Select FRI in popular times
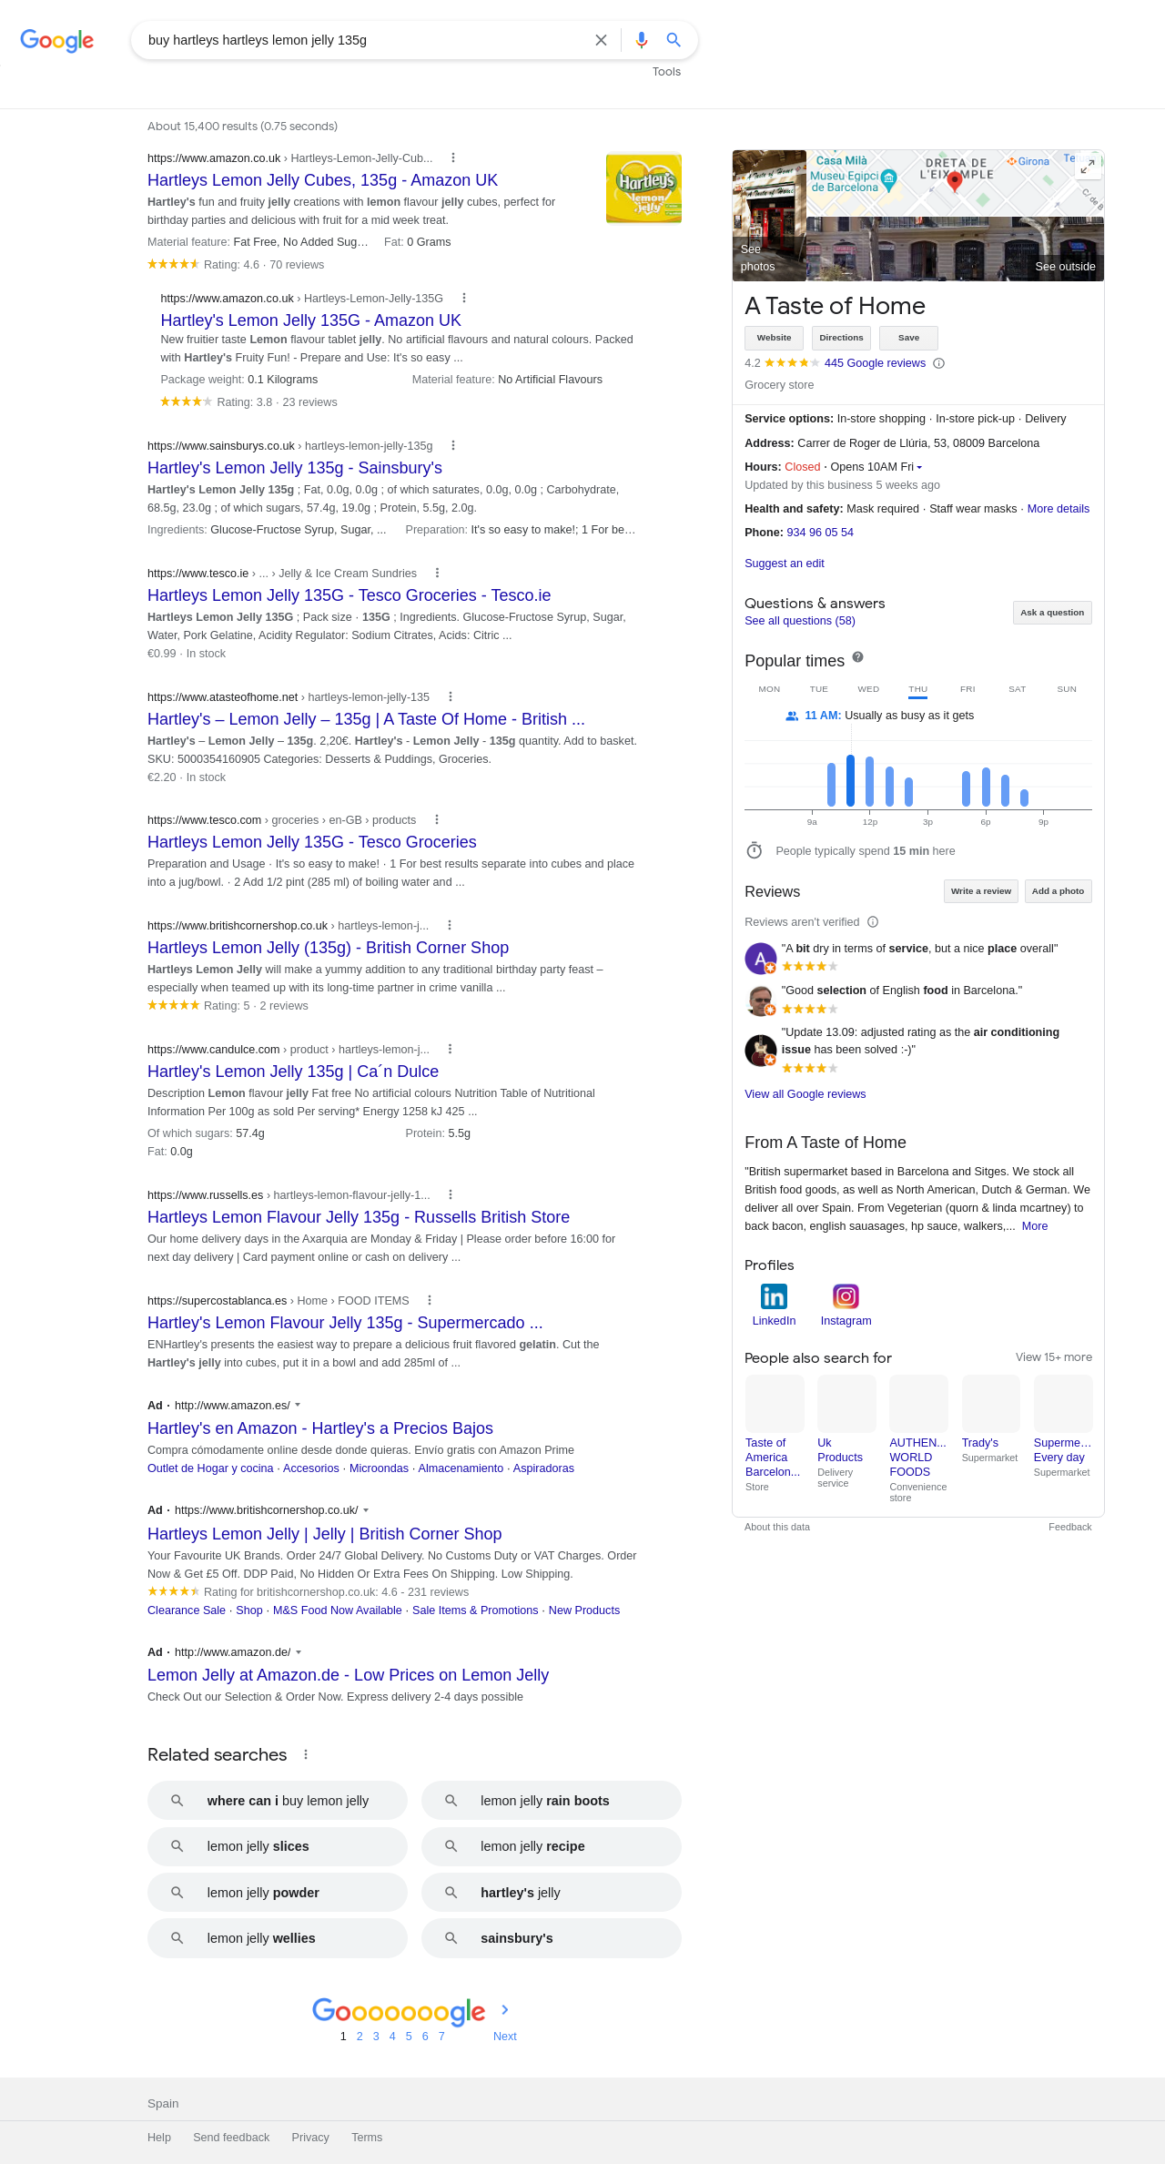Screen dimensions: 1165x2164 (x=967, y=689)
